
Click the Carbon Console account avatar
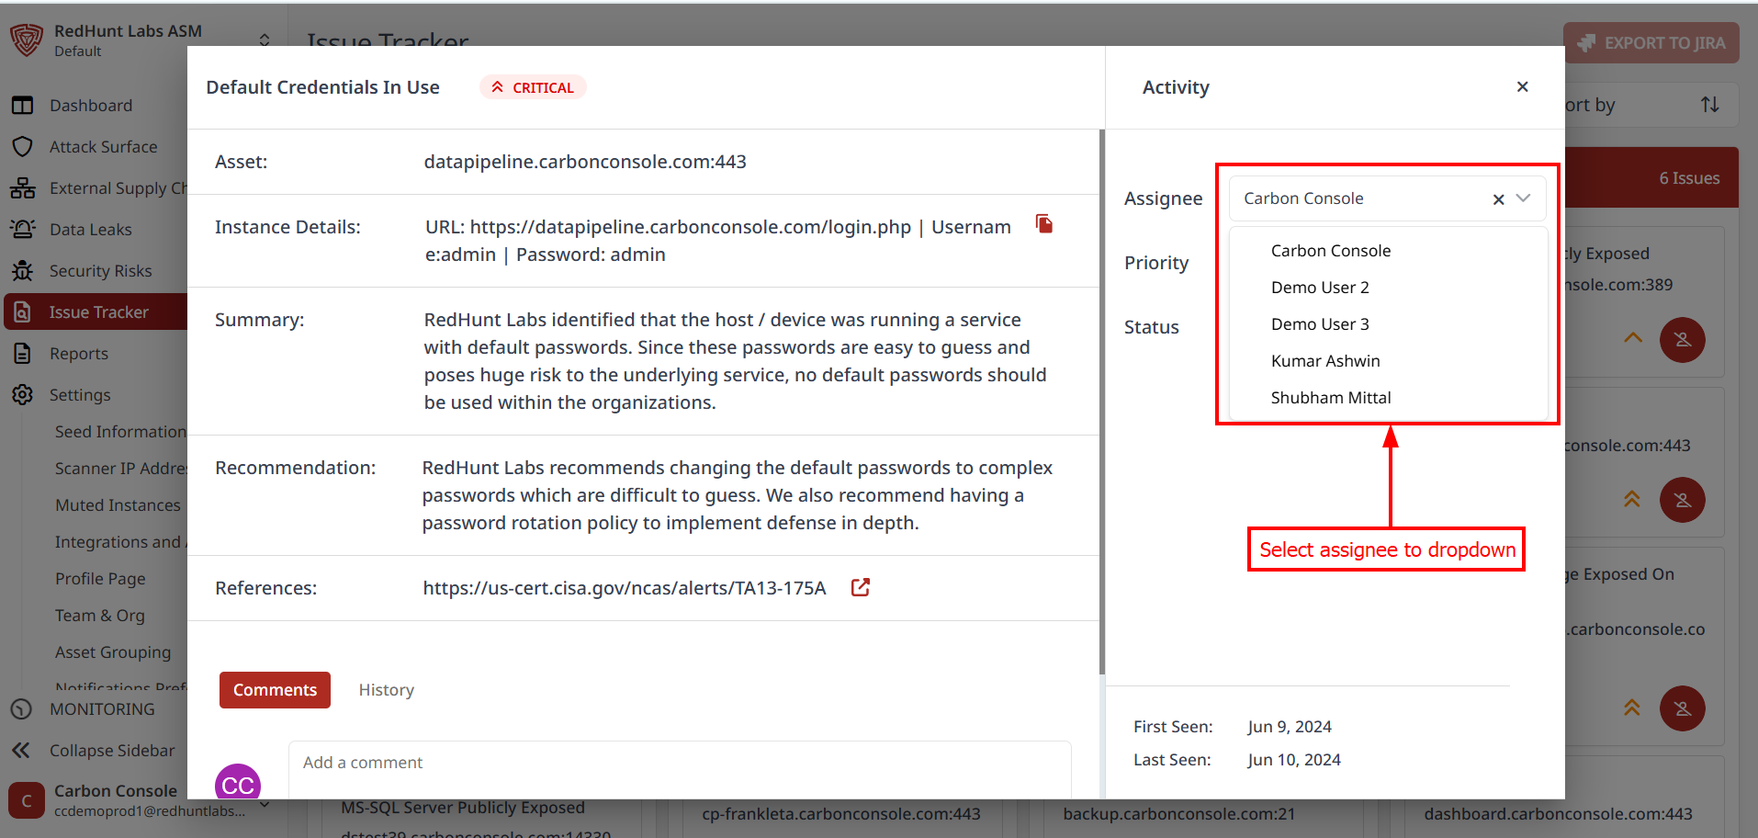point(27,800)
